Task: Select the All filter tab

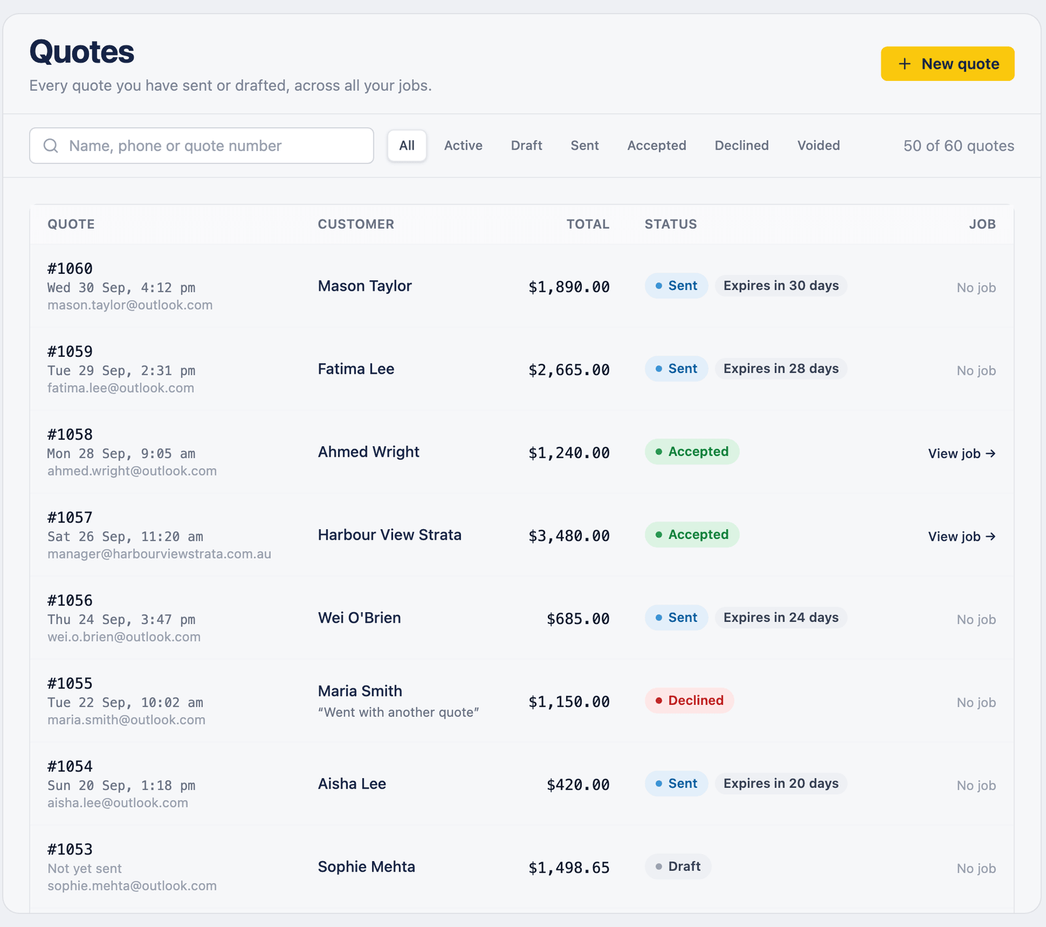Action: click(407, 146)
